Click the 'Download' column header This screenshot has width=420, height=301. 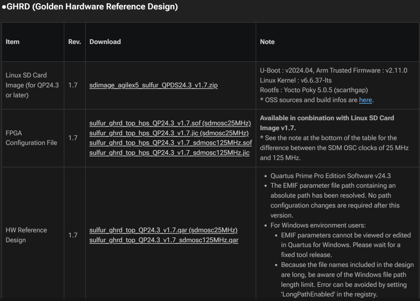tap(105, 42)
